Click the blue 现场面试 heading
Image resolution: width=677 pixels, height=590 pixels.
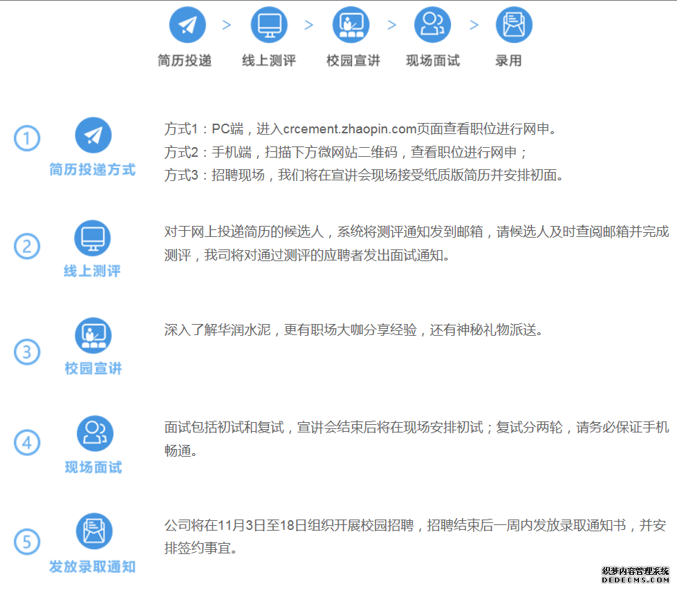click(93, 467)
